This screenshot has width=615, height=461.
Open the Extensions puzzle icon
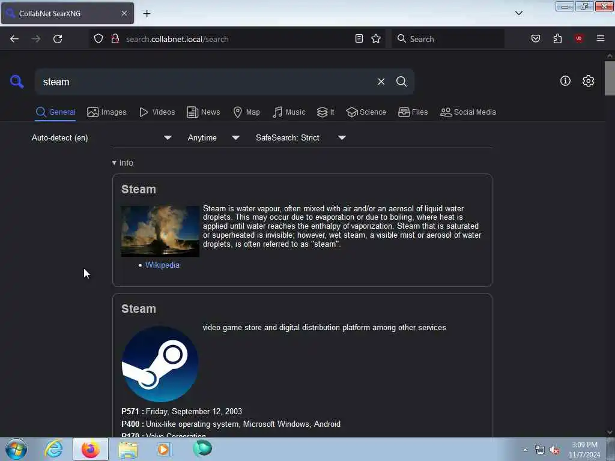pyautogui.click(x=557, y=38)
